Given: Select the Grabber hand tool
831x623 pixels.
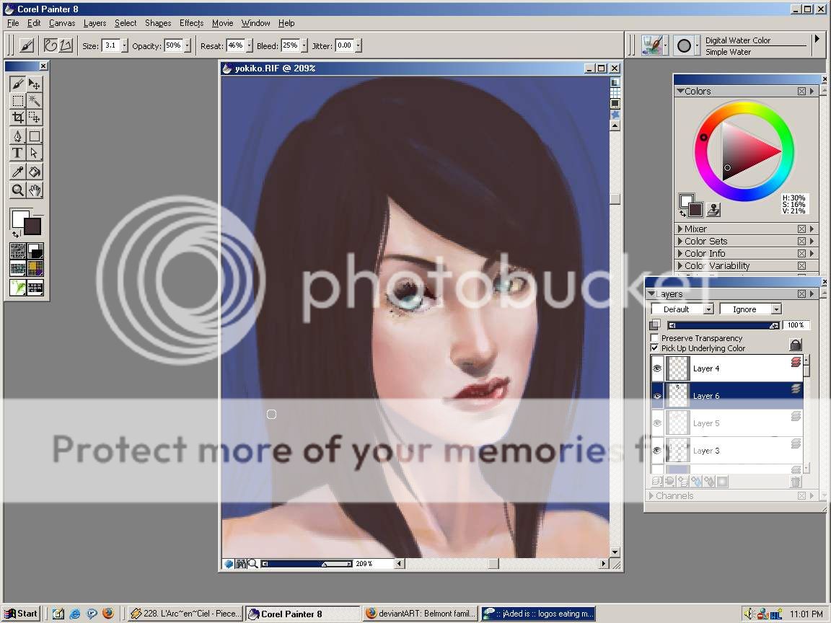Looking at the screenshot, I should 35,190.
